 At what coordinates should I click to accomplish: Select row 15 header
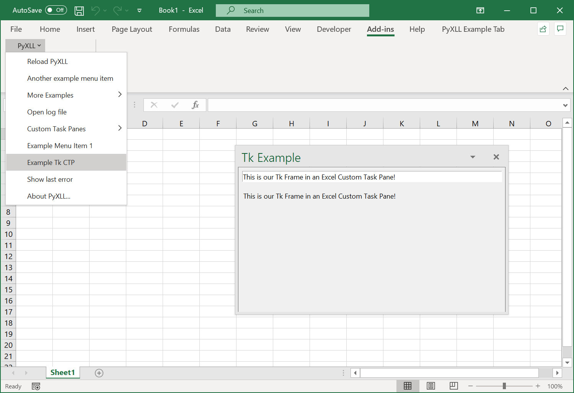click(x=8, y=290)
